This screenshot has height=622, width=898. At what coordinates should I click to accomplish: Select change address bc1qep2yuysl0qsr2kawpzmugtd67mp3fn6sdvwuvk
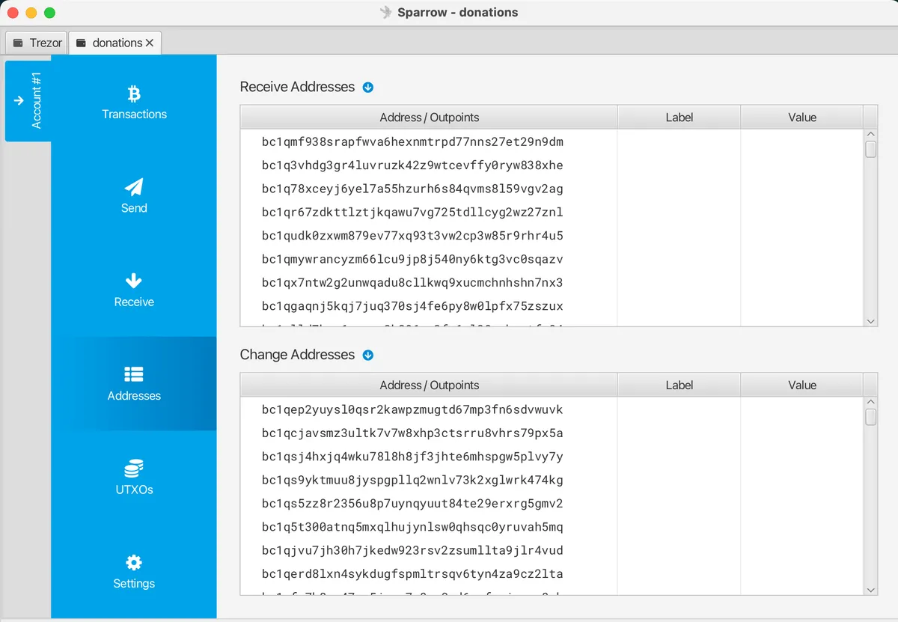[x=412, y=410]
